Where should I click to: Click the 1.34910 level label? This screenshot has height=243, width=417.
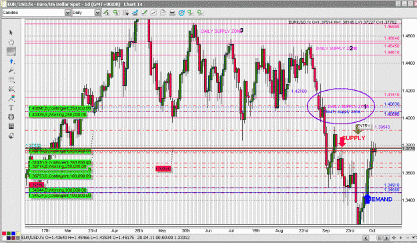[392, 185]
